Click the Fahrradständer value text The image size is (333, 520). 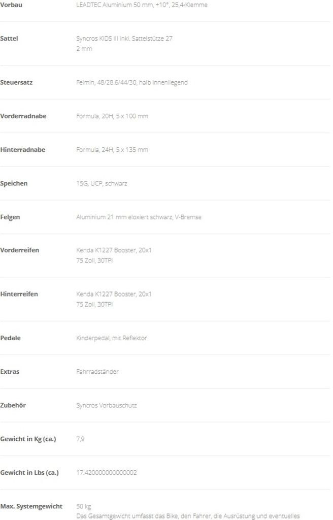pyautogui.click(x=97, y=372)
